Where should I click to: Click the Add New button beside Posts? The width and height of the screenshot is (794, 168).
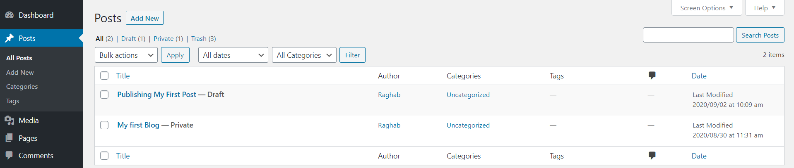(145, 18)
